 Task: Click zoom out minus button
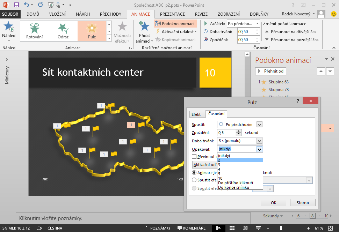click(268, 228)
